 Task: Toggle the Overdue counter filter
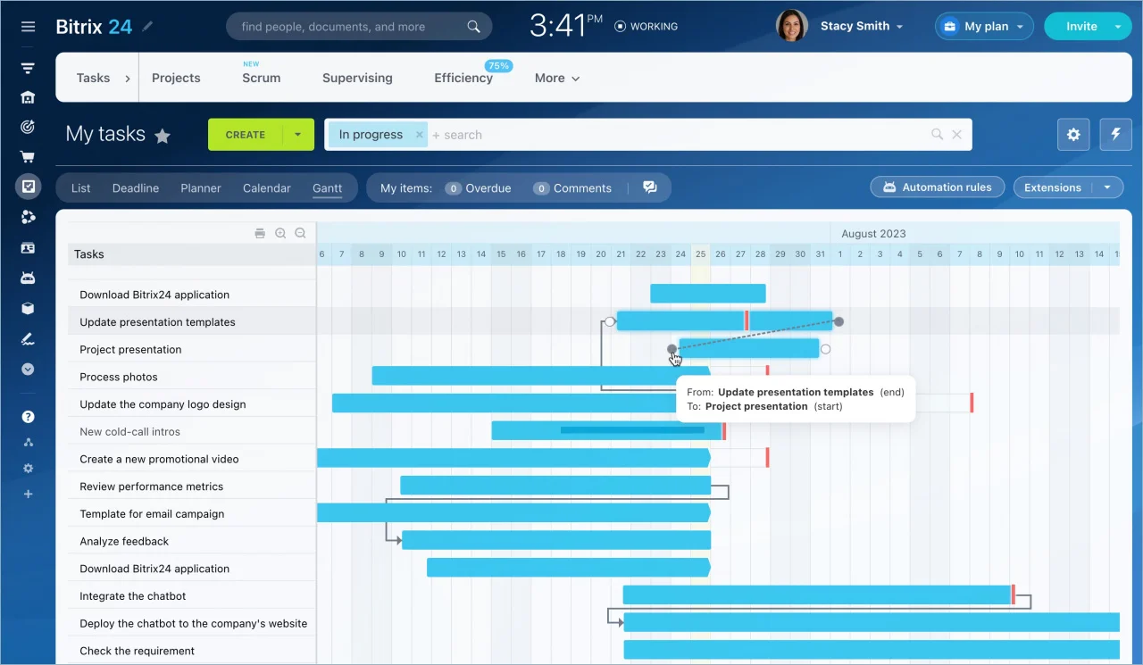(x=479, y=188)
